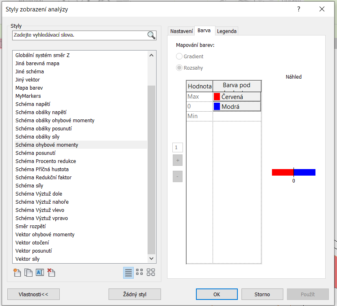Switch to small icons view

pos(139,273)
